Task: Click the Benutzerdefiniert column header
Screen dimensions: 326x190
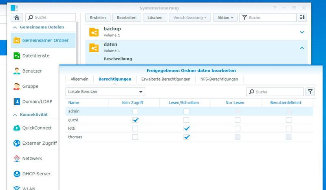Action: coord(287,103)
